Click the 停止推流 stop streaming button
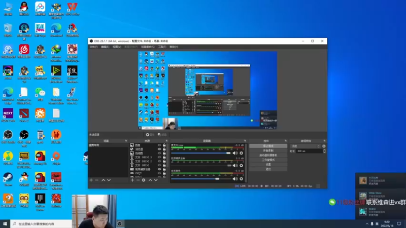This screenshot has width=406, height=228. pyautogui.click(x=268, y=146)
